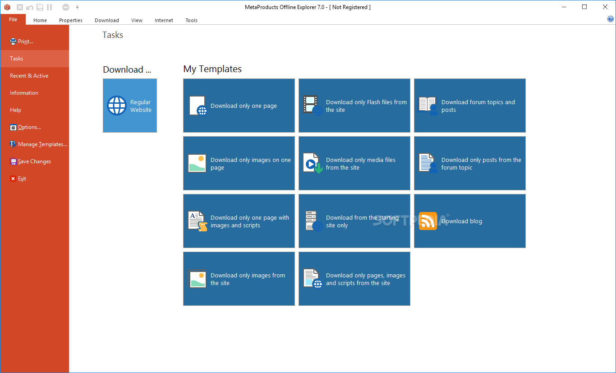The width and height of the screenshot is (616, 373).
Task: Switch to the Tools ribbon tab
Action: coord(192,20)
